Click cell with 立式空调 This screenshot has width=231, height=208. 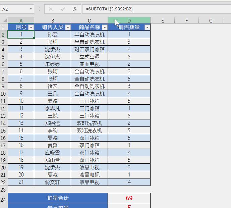89,57
